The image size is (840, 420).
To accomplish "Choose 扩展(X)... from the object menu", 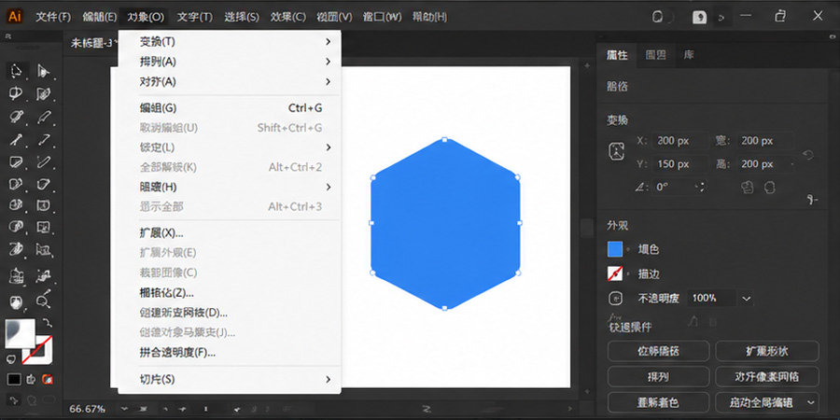I will pos(231,233).
